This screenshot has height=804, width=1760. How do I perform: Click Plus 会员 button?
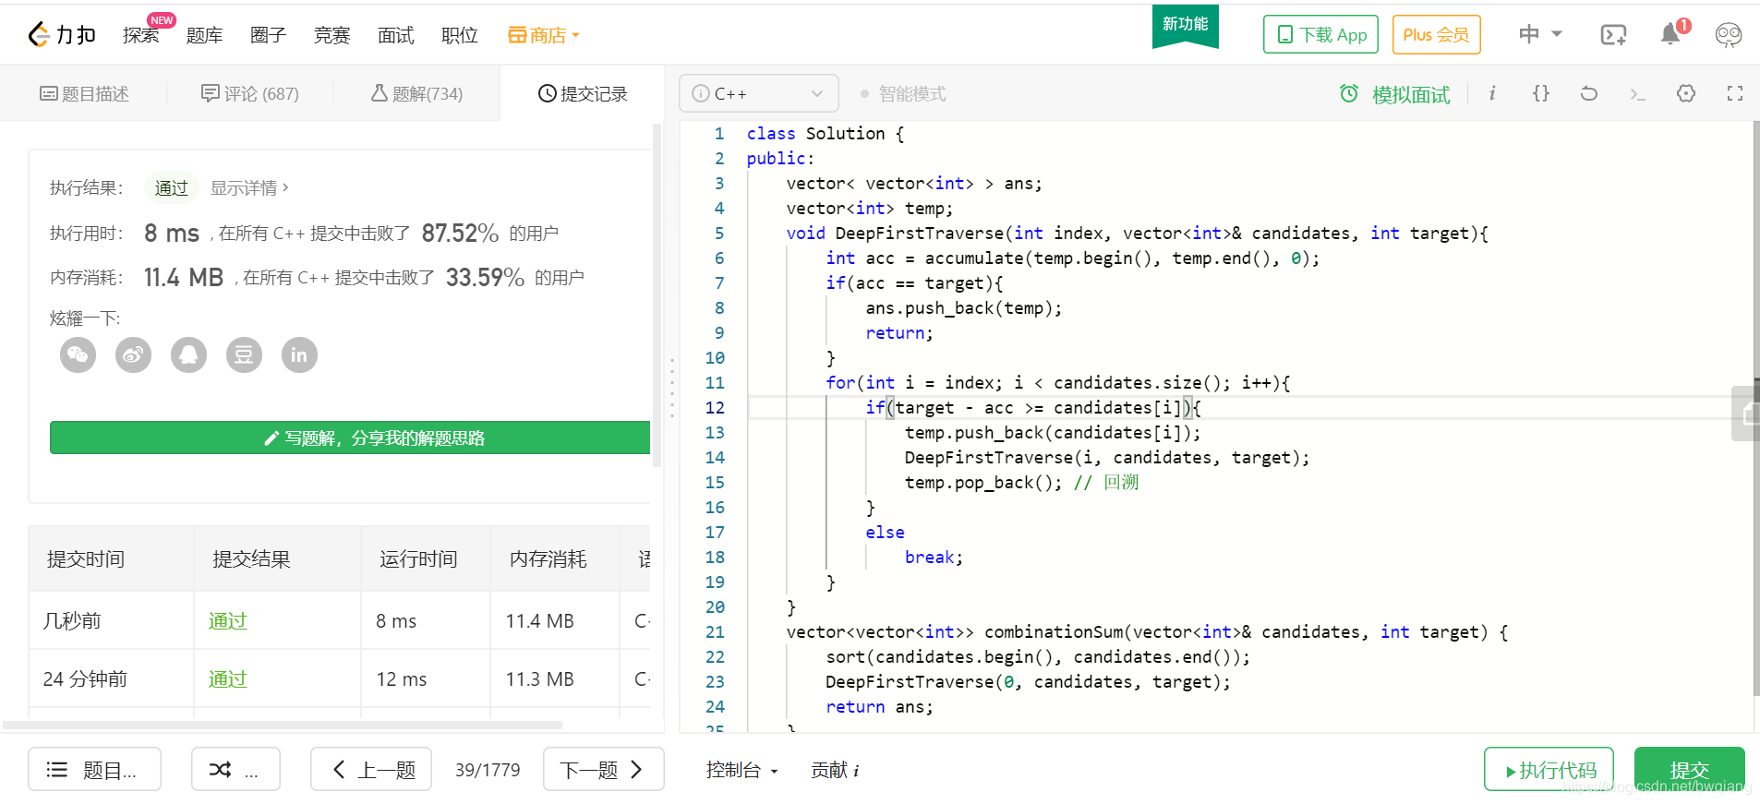coord(1436,35)
